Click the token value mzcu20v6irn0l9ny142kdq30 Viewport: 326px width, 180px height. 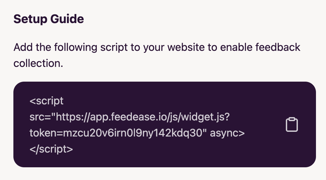pyautogui.click(x=133, y=133)
